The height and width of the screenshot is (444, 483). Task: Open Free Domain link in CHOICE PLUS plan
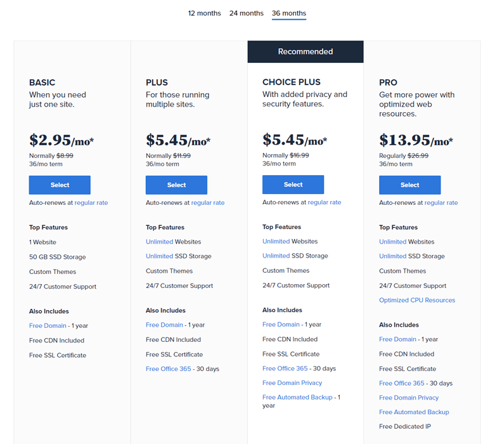click(281, 324)
